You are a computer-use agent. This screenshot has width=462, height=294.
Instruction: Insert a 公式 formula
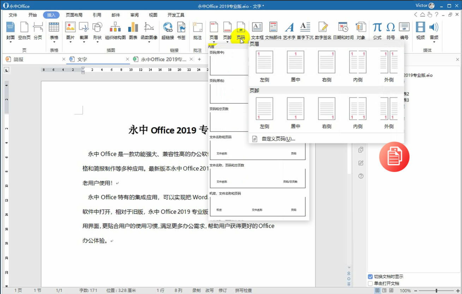[x=377, y=27]
